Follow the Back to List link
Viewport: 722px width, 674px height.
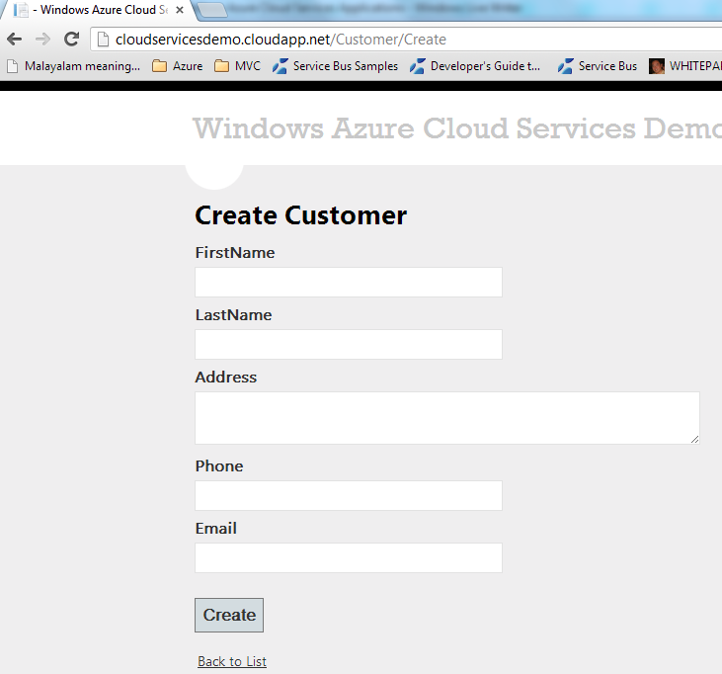232,661
